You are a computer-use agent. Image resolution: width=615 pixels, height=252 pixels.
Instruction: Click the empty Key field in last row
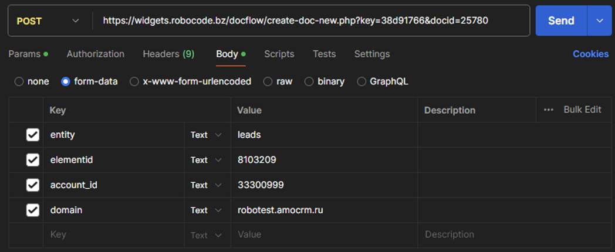tap(114, 235)
